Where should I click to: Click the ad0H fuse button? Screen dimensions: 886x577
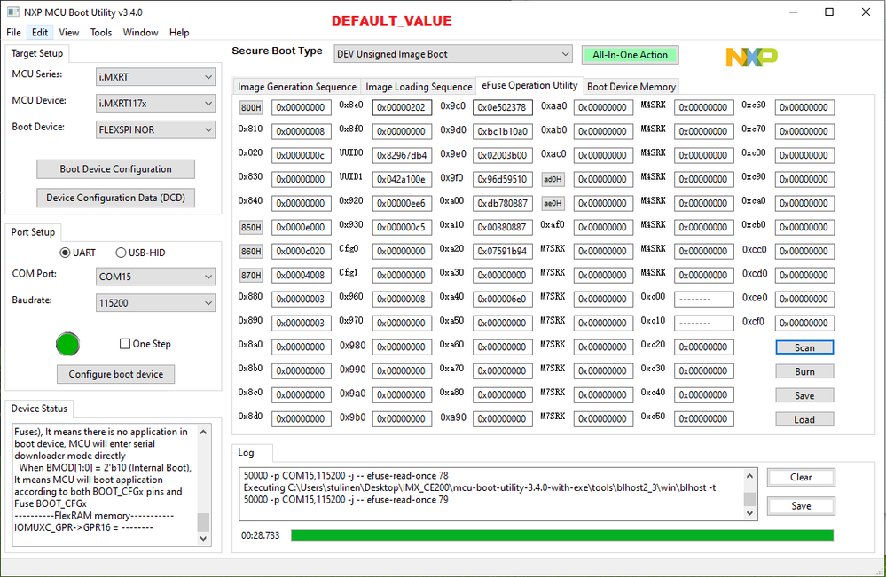coord(553,179)
